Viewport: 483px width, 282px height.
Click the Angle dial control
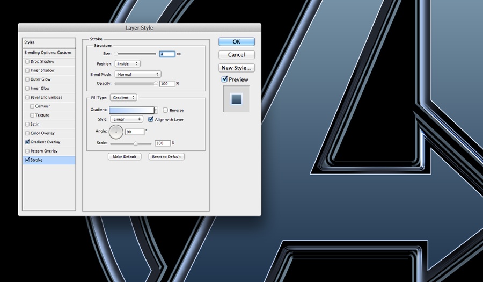[x=116, y=132]
